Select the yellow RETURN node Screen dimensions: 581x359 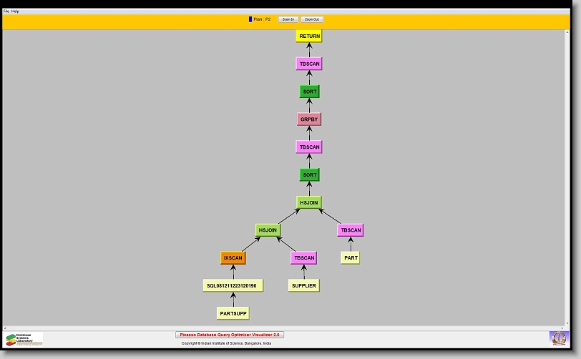coord(309,36)
